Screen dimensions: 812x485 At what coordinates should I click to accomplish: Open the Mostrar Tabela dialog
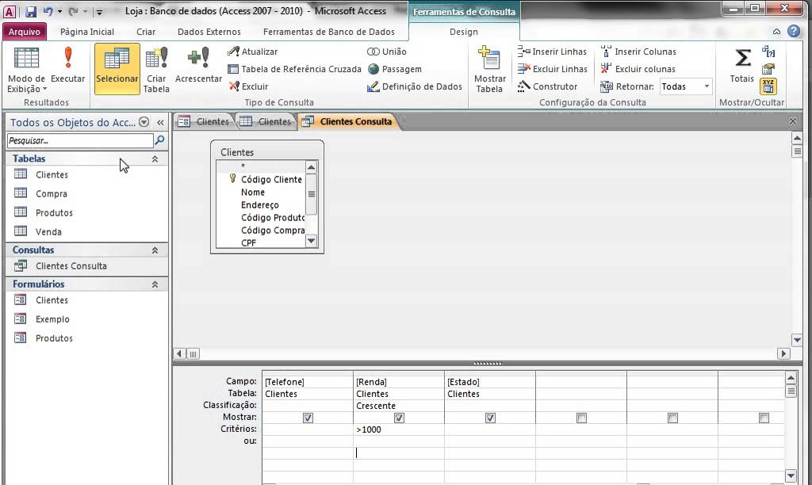point(489,69)
